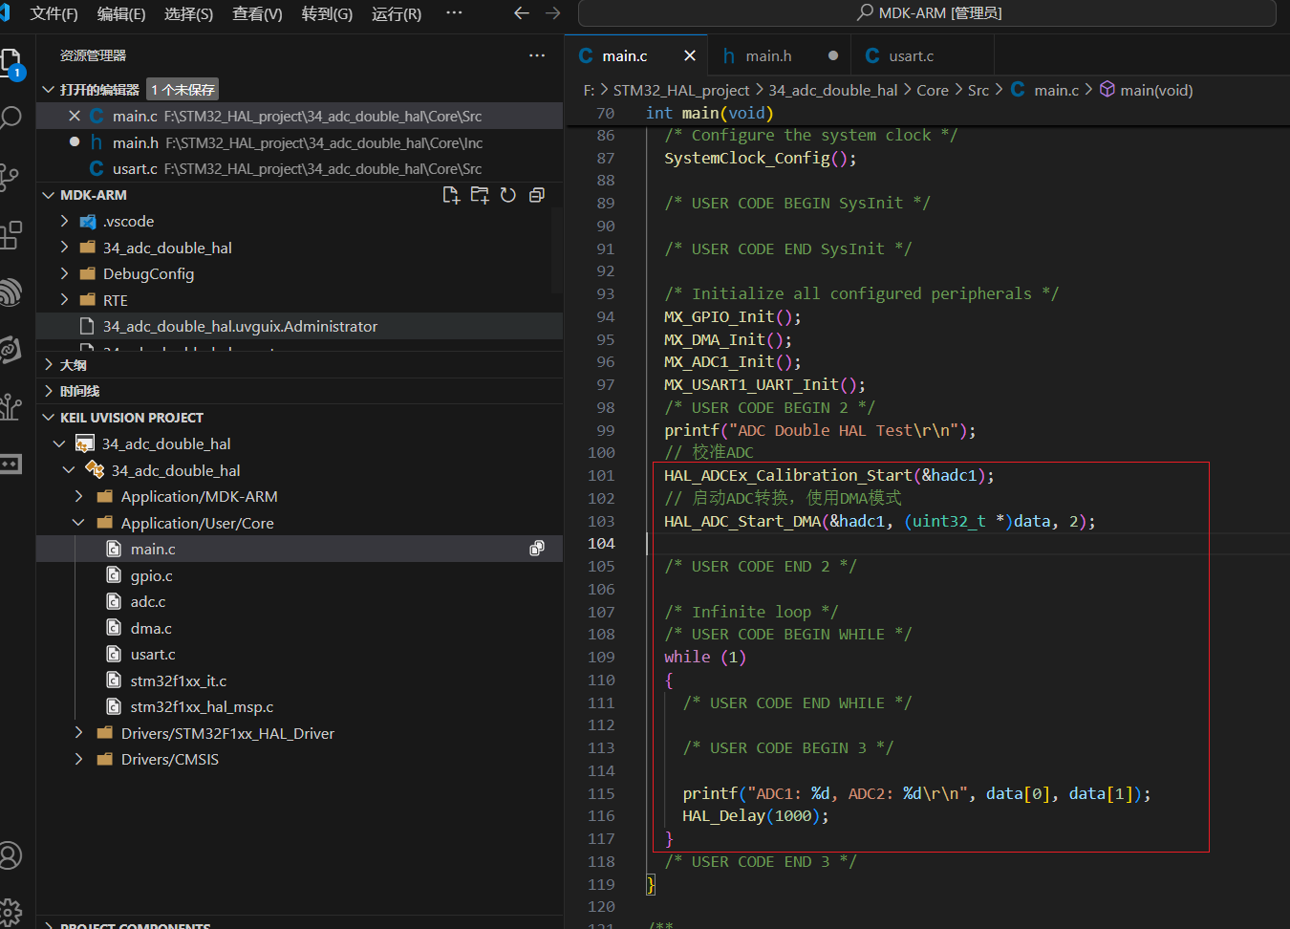1290x929 pixels.
Task: Click the copy icon beside main.c in Keil project
Action: tap(537, 549)
